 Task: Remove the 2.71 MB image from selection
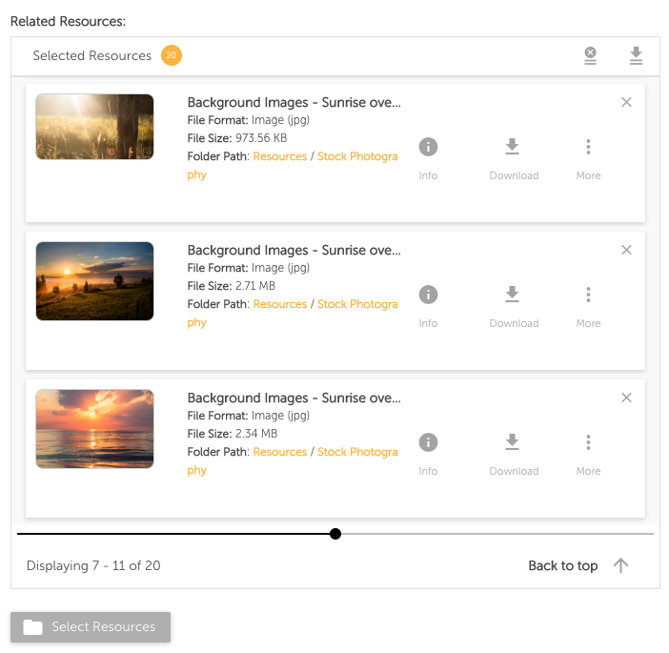click(x=626, y=250)
